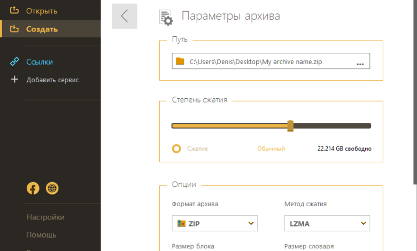Click the dark unfilled part of compression slider
The height and width of the screenshot is (251, 417).
pyautogui.click(x=331, y=126)
